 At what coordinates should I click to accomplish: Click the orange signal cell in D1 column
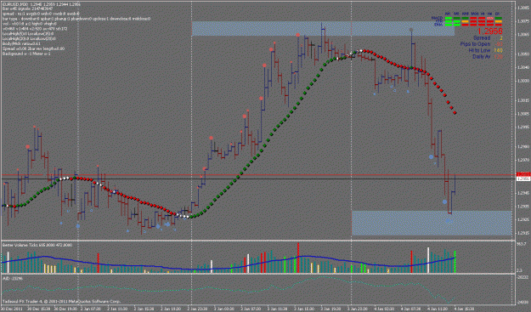(499, 21)
